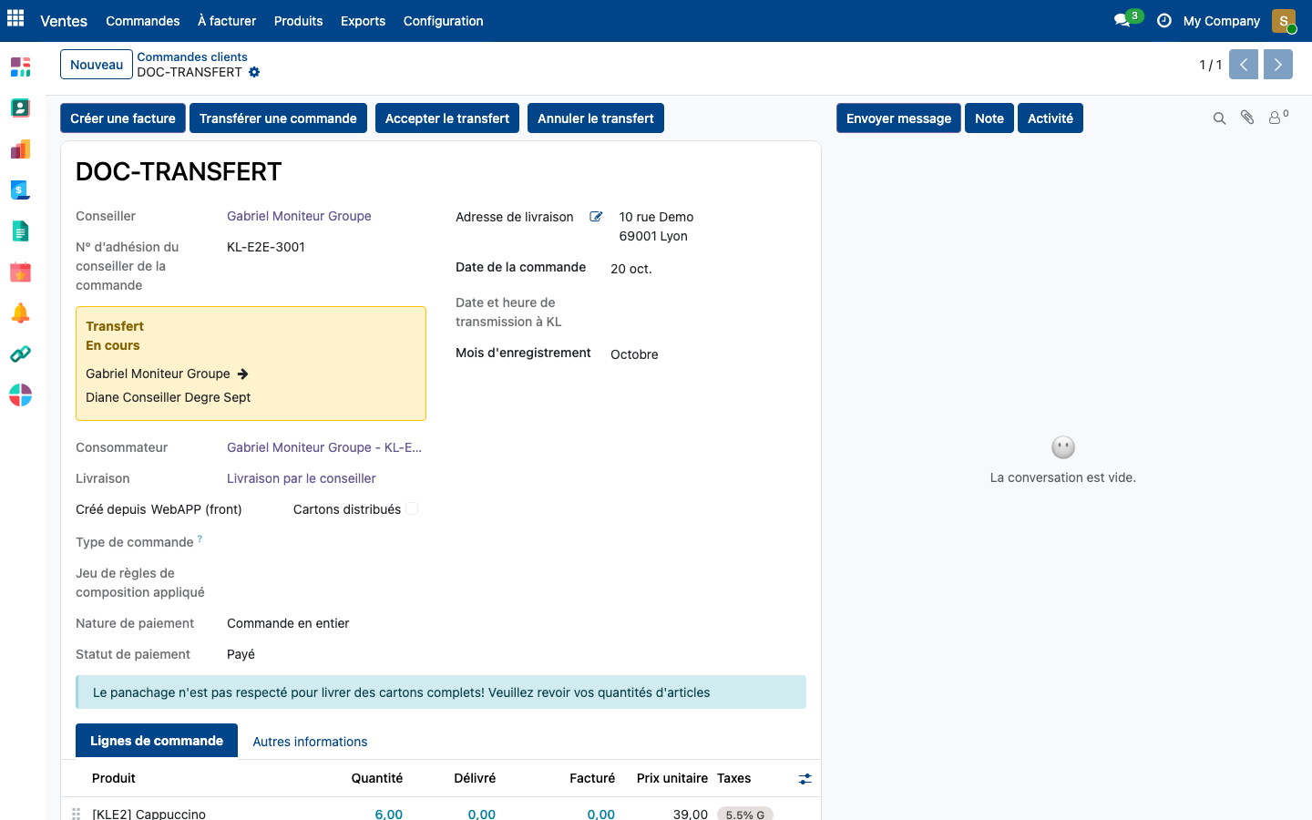Toggle the Cartons distribués checkbox
Screen dimensions: 1312x820
(x=412, y=508)
